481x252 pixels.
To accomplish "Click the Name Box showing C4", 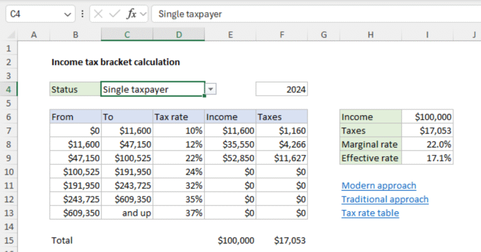I will click(34, 14).
